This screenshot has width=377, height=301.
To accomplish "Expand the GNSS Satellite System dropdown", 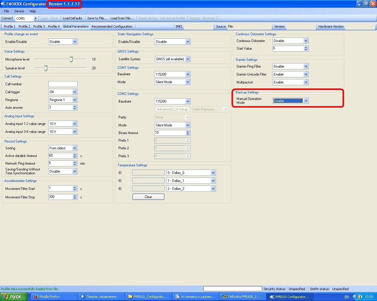I will (188, 59).
